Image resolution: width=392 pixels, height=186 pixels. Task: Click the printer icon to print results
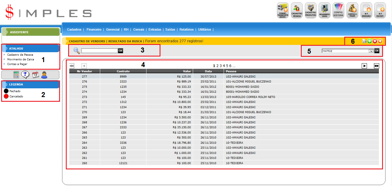(364, 41)
